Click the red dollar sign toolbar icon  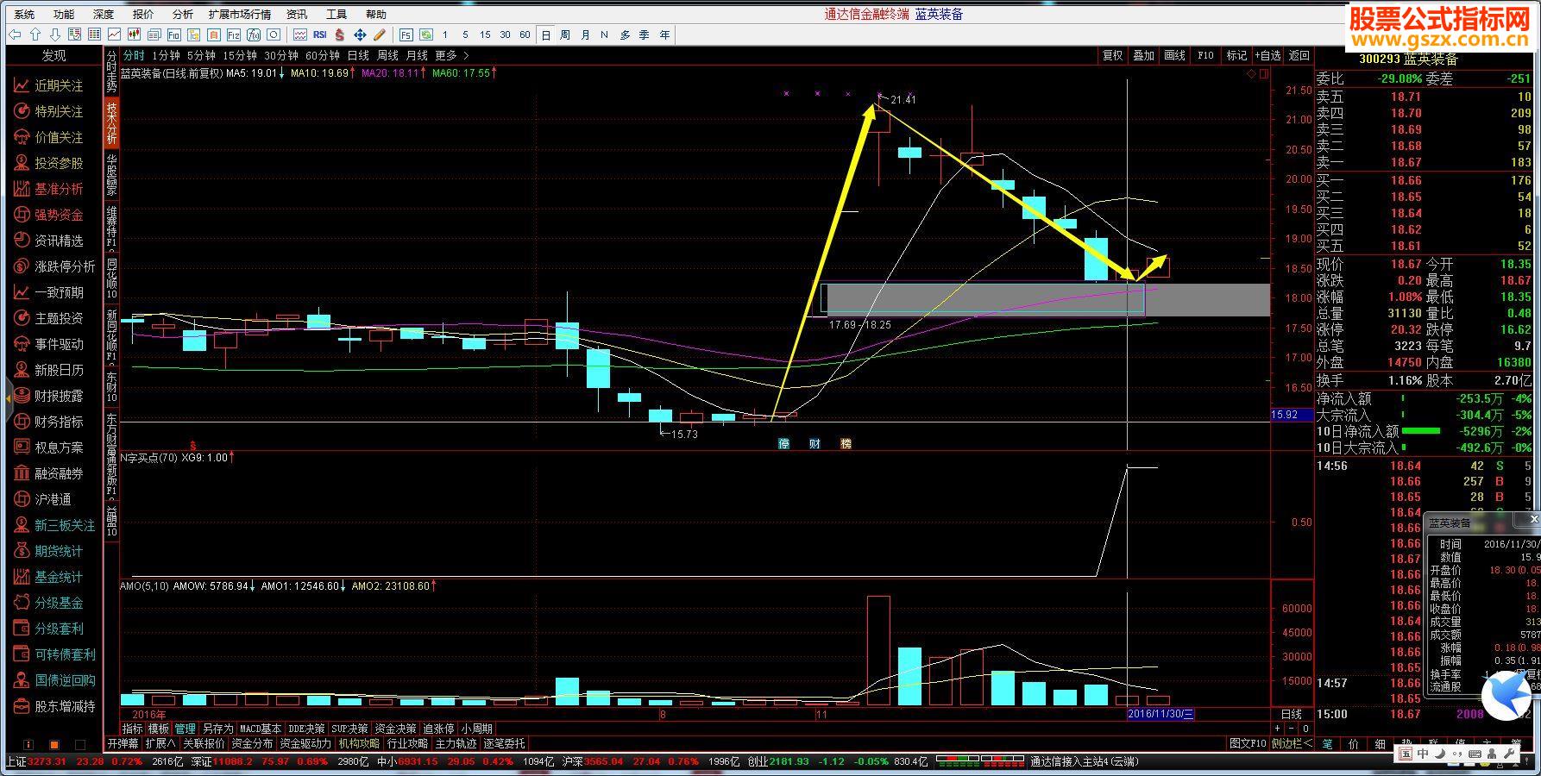(x=340, y=34)
